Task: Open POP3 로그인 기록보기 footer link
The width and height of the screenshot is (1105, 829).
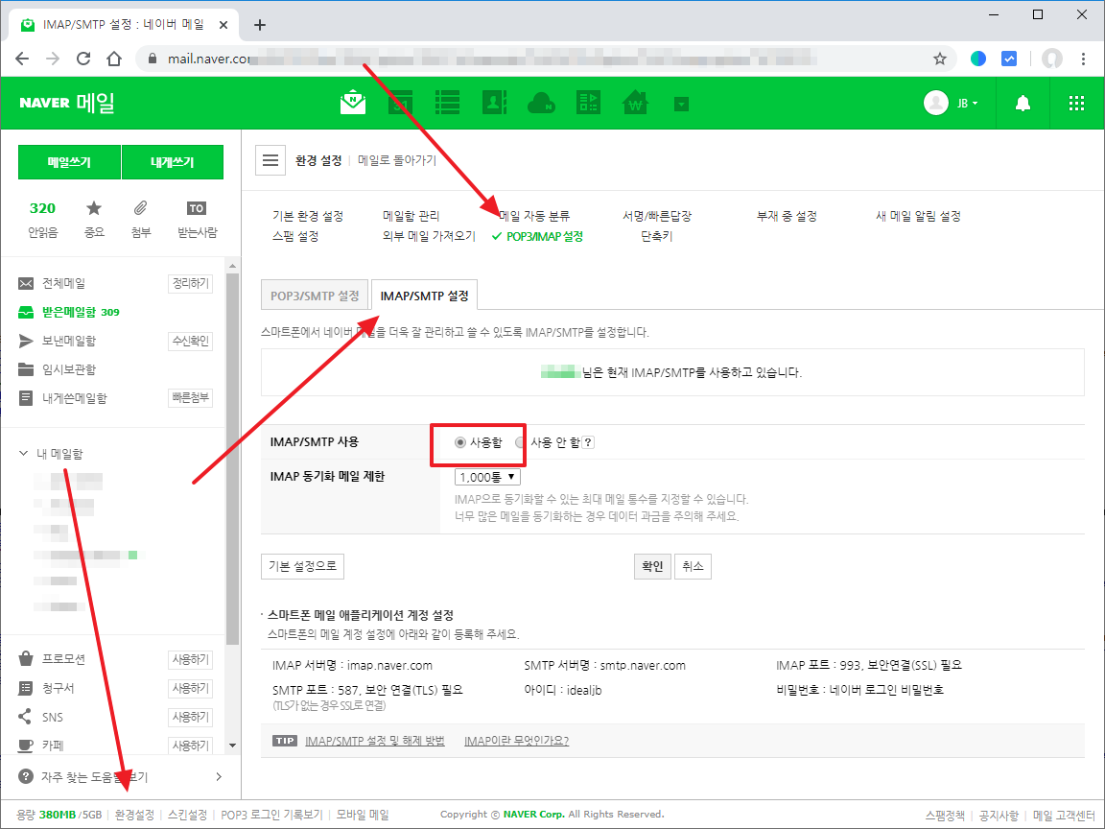Action: [x=272, y=815]
